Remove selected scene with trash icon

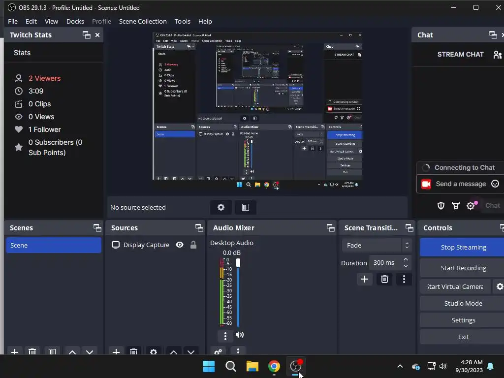(32, 351)
